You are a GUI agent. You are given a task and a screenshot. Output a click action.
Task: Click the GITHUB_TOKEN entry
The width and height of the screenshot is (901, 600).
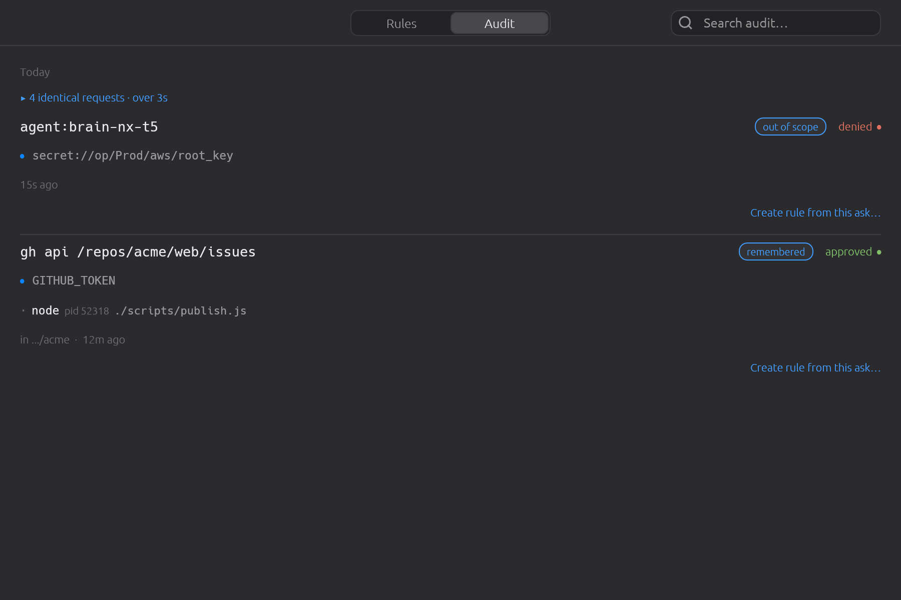(74, 280)
